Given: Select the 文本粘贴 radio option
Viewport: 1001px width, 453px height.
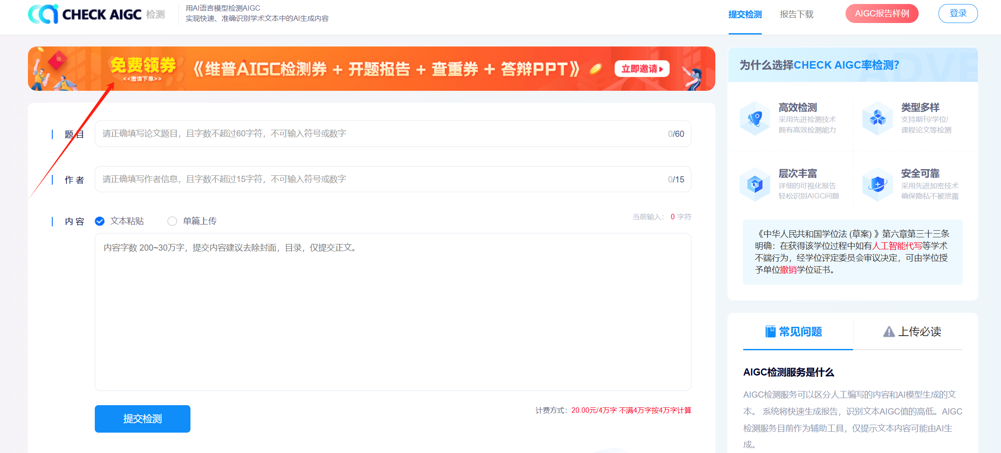Looking at the screenshot, I should pyautogui.click(x=100, y=221).
